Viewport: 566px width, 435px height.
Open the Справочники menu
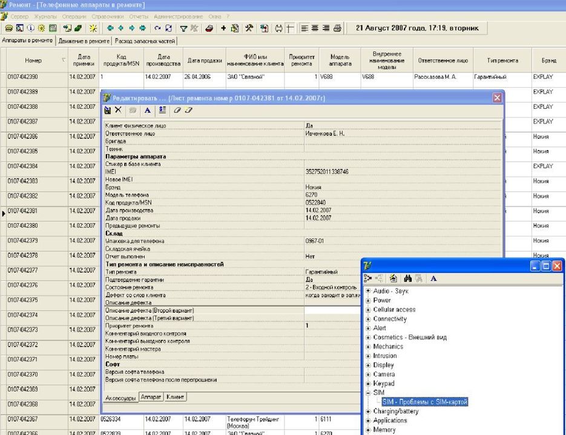point(108,16)
